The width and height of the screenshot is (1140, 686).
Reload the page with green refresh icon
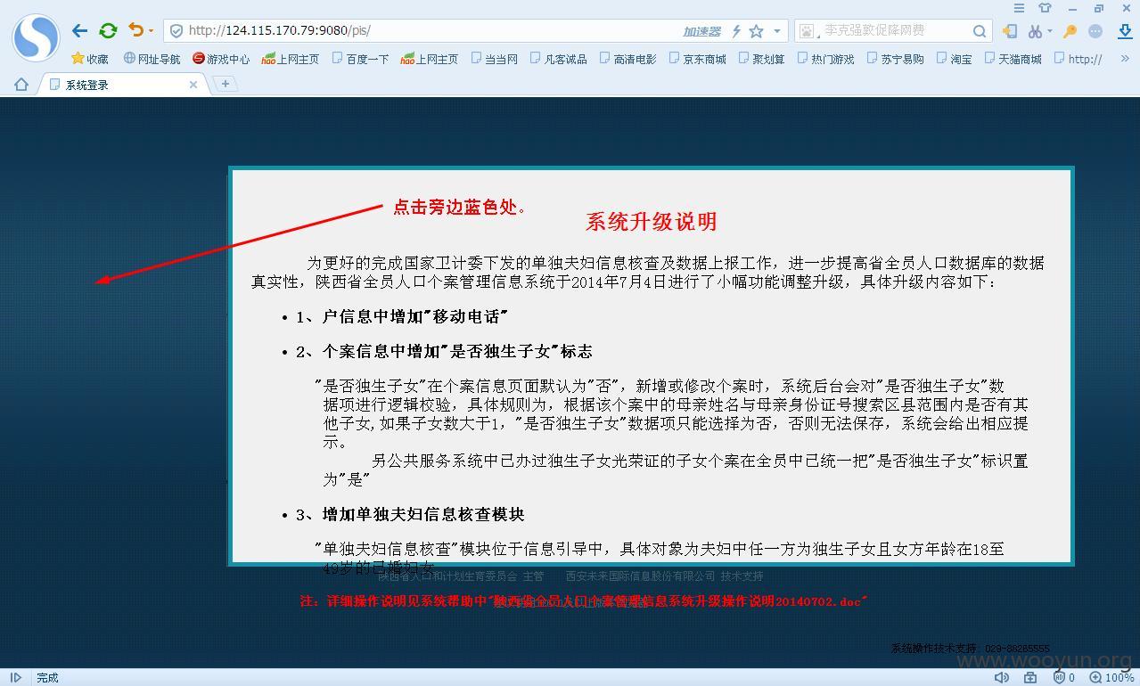click(x=108, y=30)
